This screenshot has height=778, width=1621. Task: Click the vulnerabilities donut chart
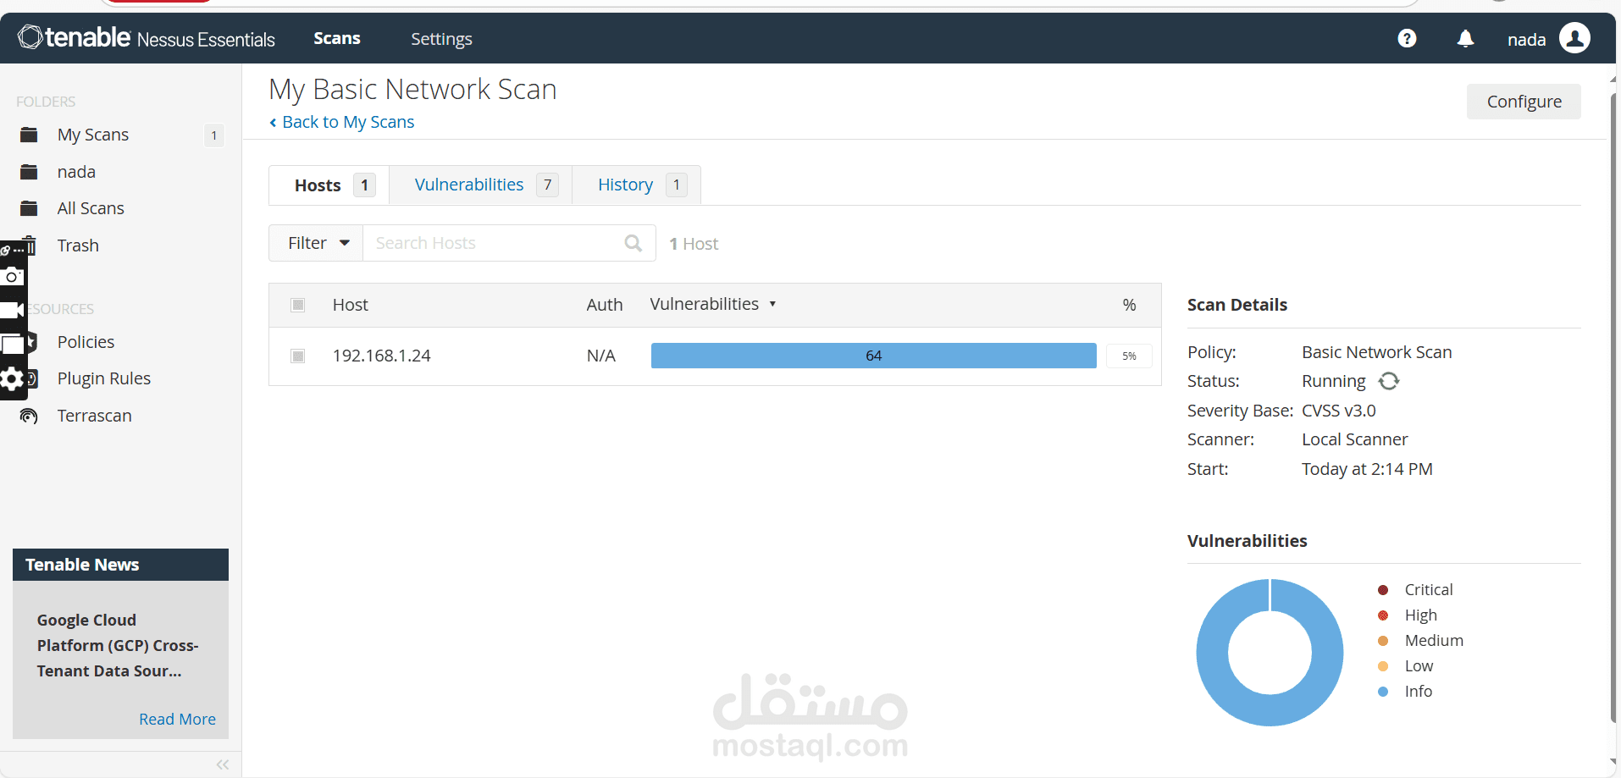click(x=1270, y=653)
